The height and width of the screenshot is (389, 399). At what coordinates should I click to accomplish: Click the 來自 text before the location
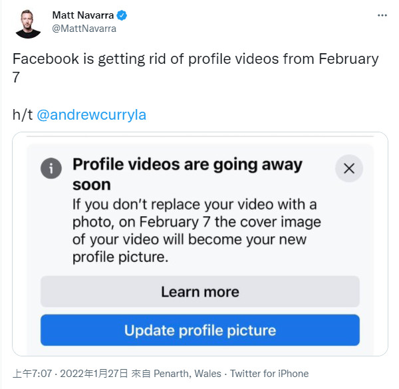pos(141,374)
